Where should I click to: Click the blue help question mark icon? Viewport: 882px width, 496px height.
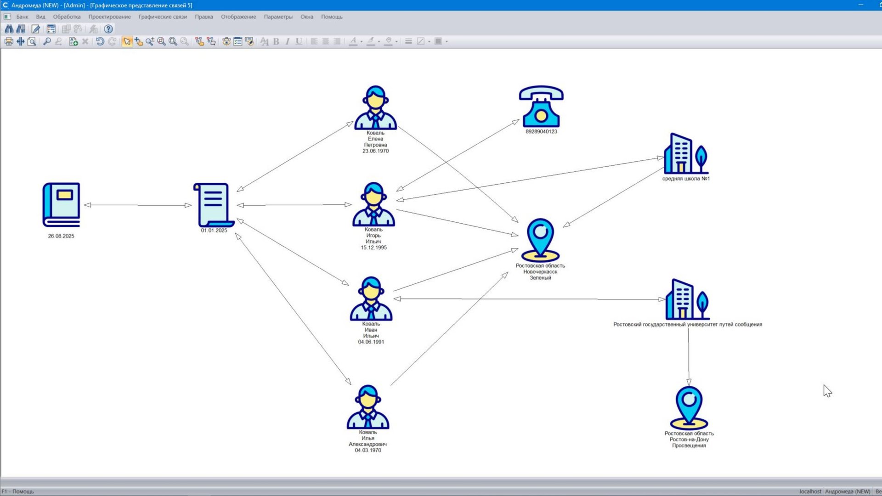(108, 29)
